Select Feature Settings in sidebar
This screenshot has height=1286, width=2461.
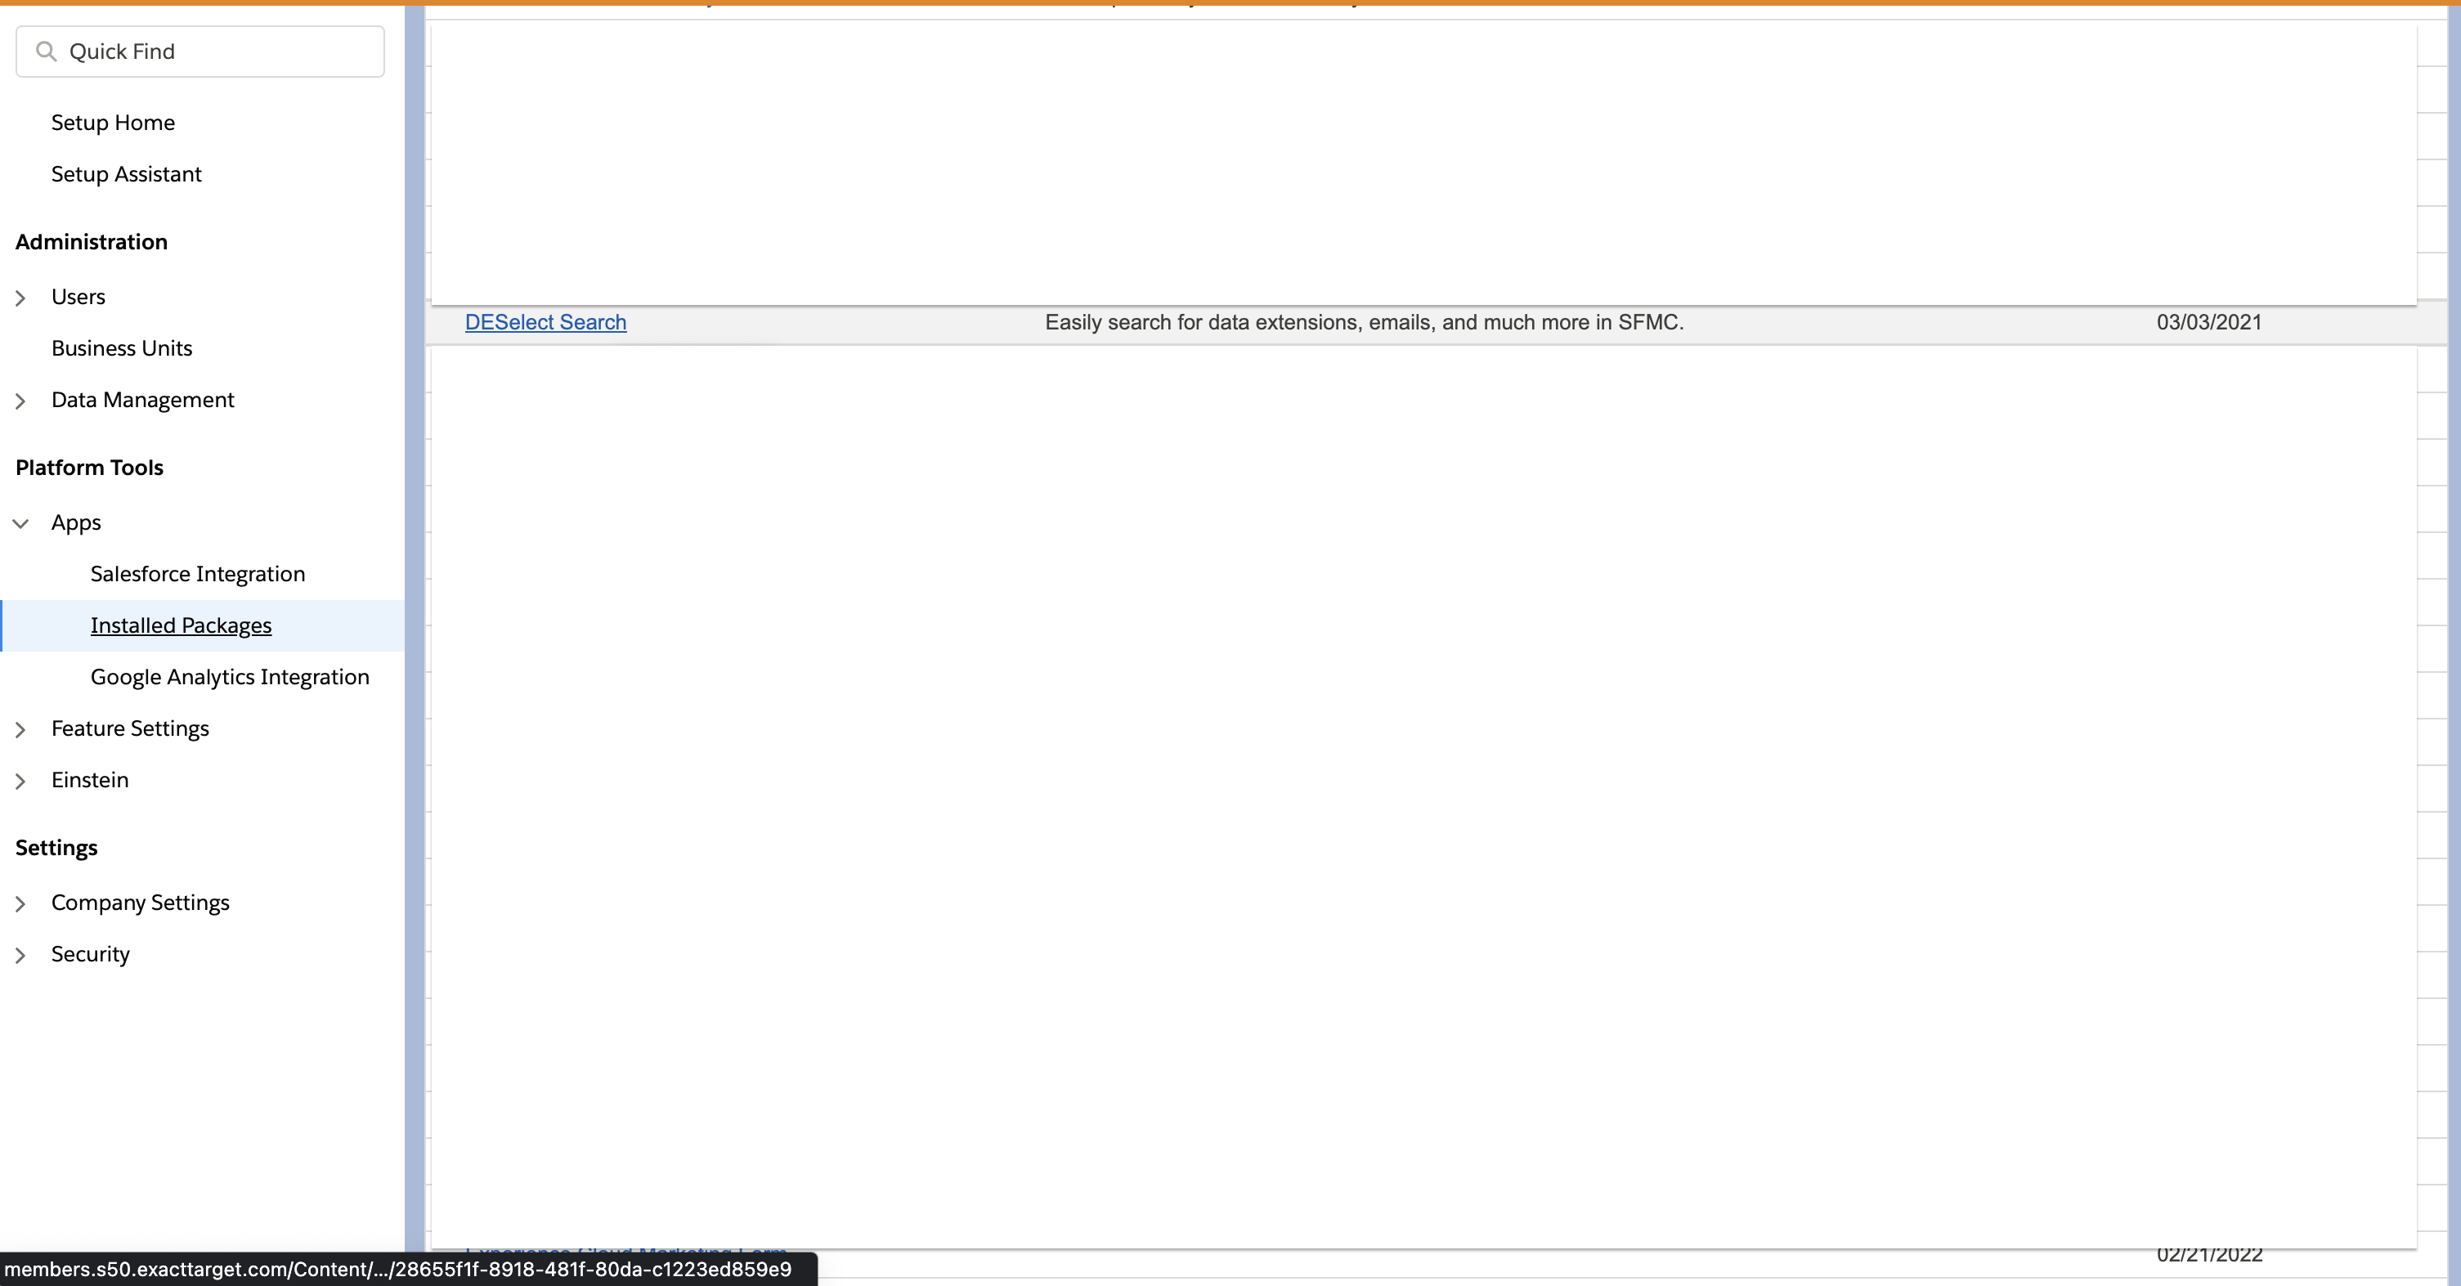[x=130, y=728]
